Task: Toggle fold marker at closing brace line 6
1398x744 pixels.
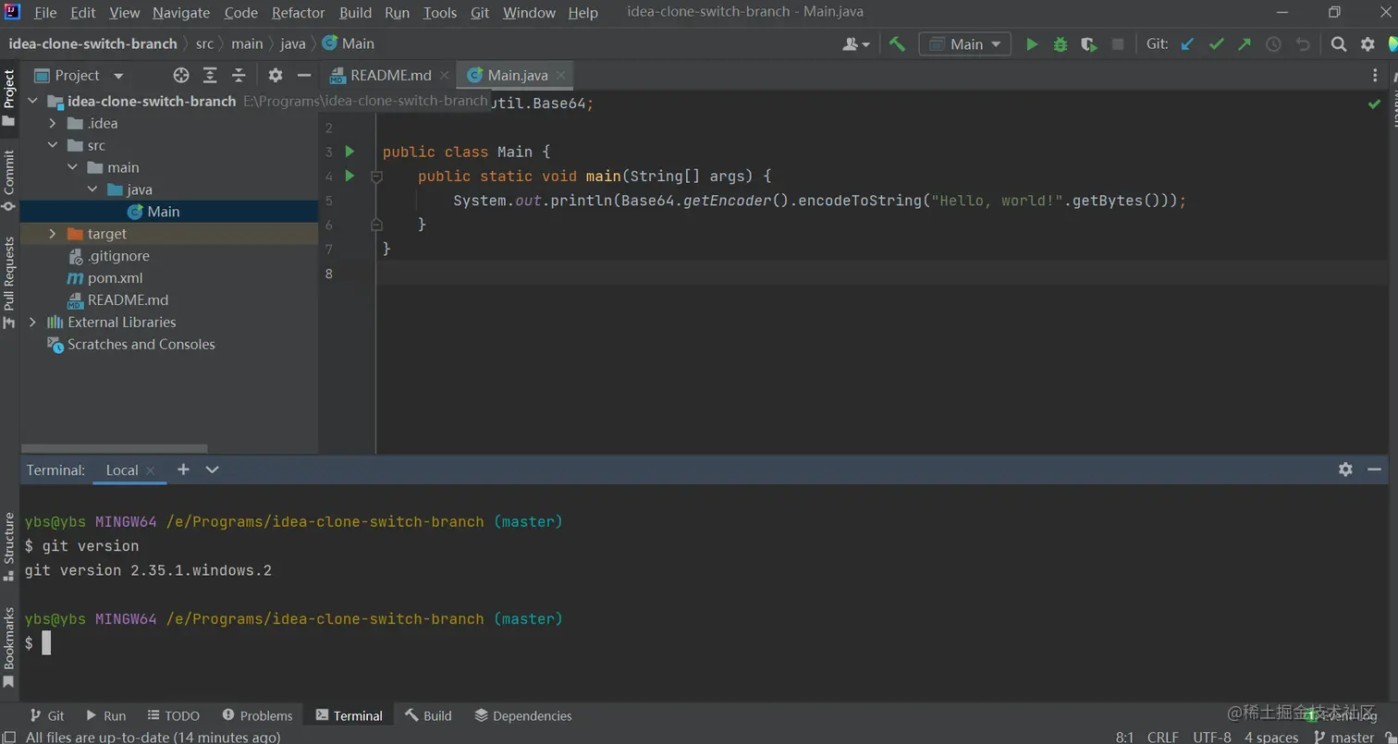Action: (376, 224)
